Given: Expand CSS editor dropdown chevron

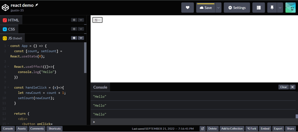Looking at the screenshot, I should (81, 29).
